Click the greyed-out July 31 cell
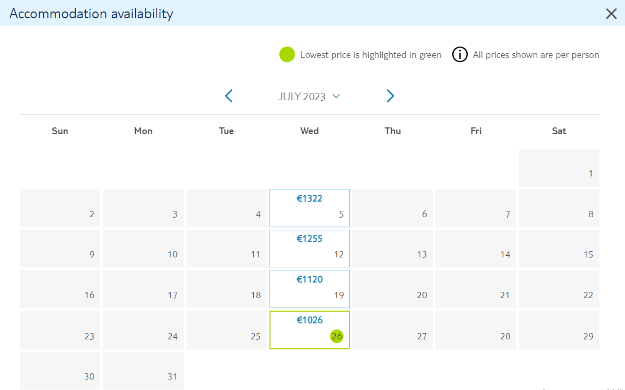Image resolution: width=625 pixels, height=390 pixels. (x=143, y=371)
